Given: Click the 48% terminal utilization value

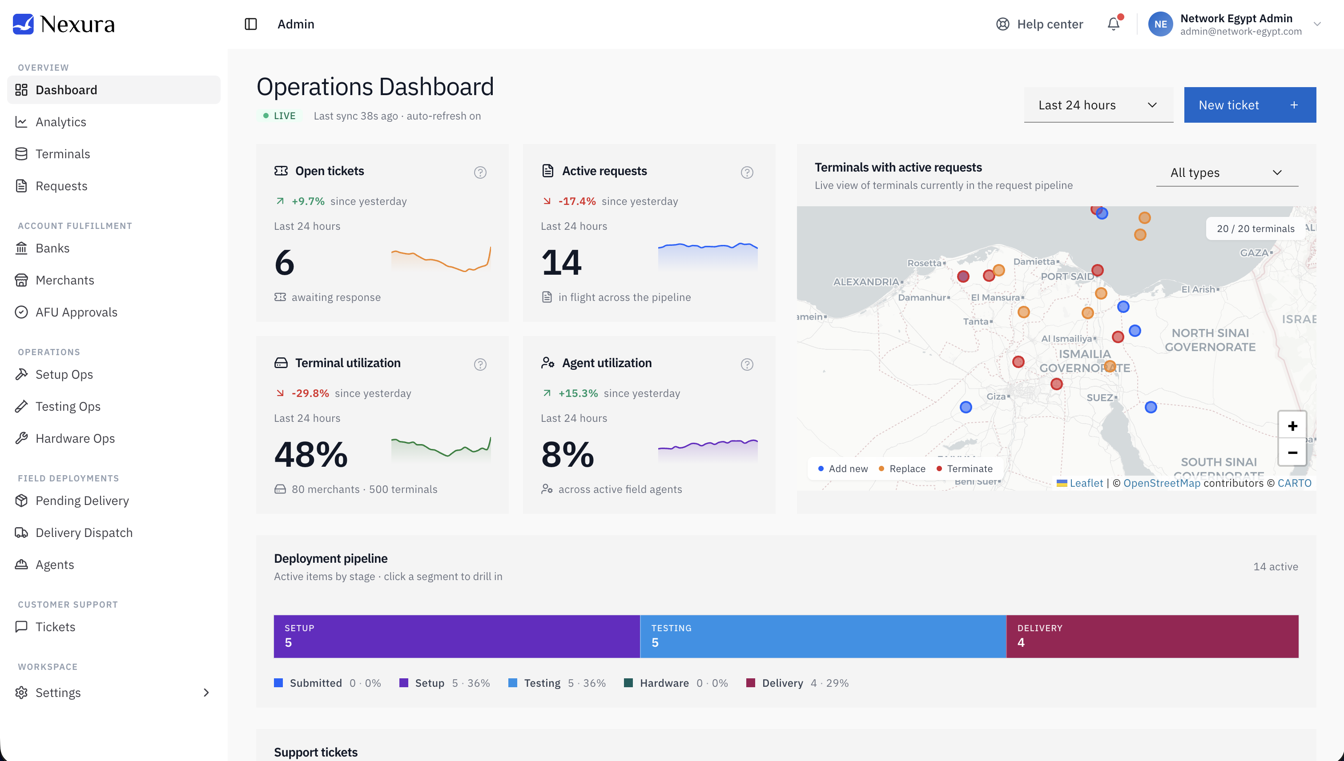Looking at the screenshot, I should [x=310, y=454].
